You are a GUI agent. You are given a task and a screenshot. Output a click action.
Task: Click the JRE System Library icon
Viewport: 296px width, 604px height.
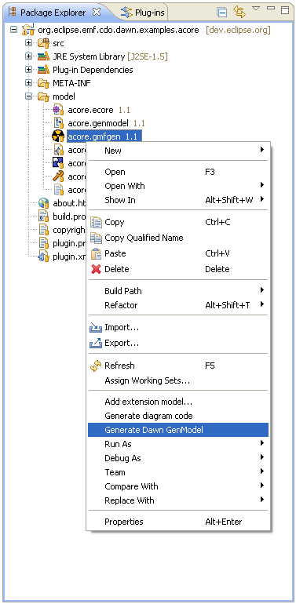(x=43, y=56)
